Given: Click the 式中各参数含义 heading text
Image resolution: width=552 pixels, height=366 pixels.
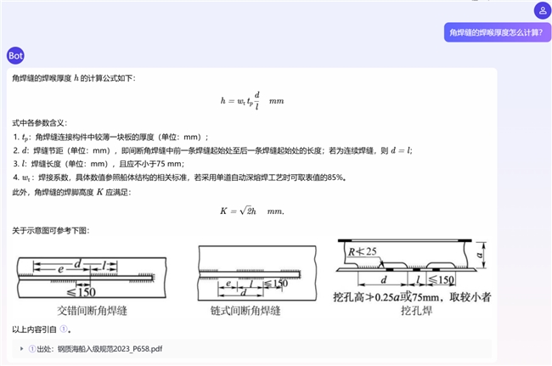Looking at the screenshot, I should (46, 123).
